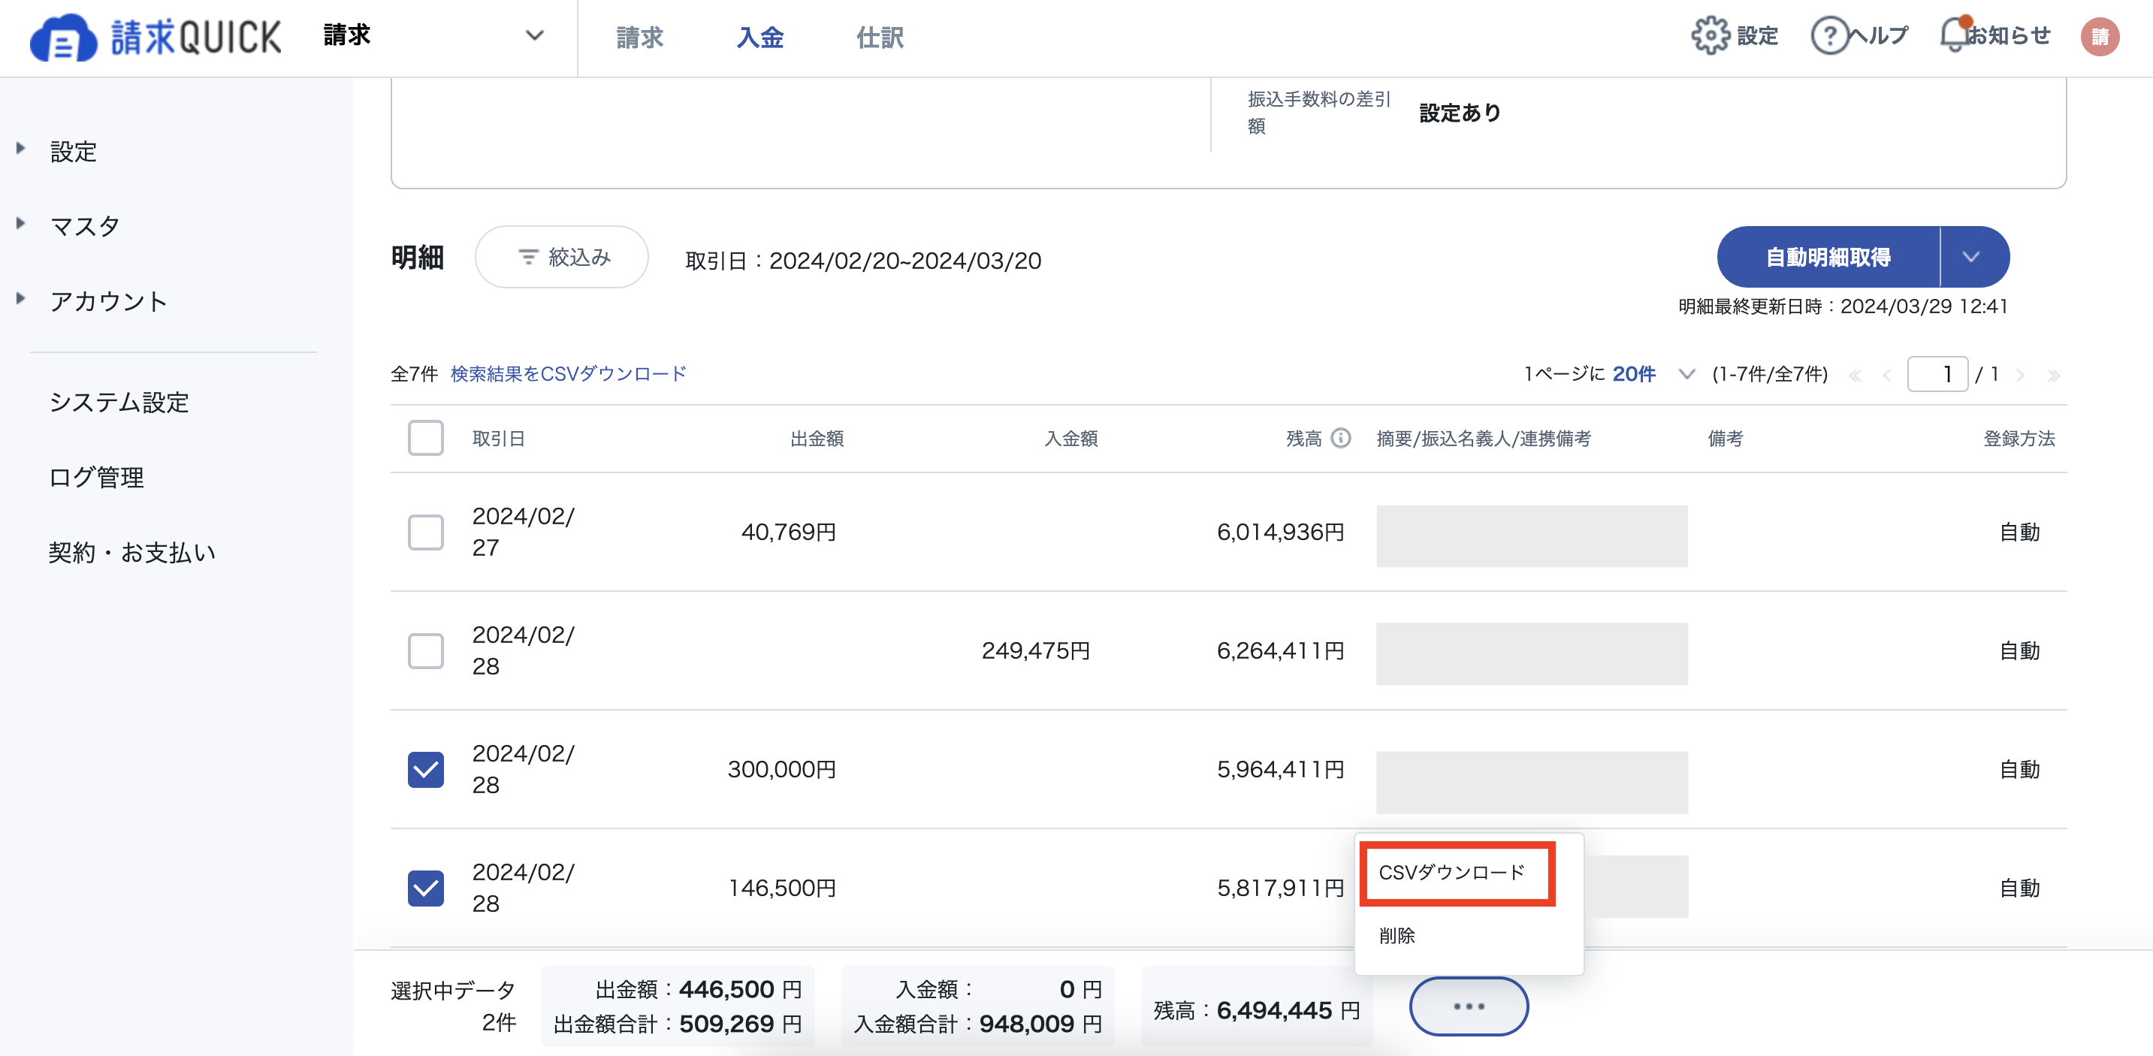
Task: Go to the next page with the arrow
Action: pyautogui.click(x=2020, y=375)
